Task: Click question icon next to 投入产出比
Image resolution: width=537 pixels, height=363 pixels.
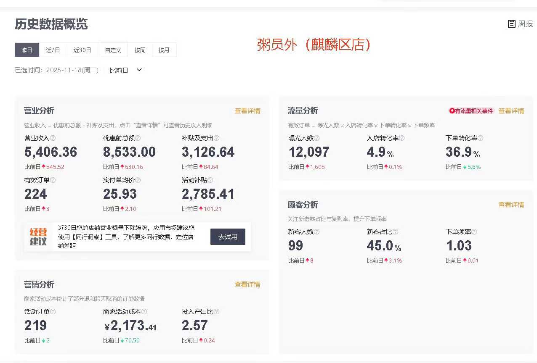Action: click(217, 312)
